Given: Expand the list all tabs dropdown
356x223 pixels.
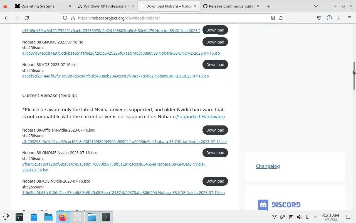Looking at the screenshot, I should 316,6.
